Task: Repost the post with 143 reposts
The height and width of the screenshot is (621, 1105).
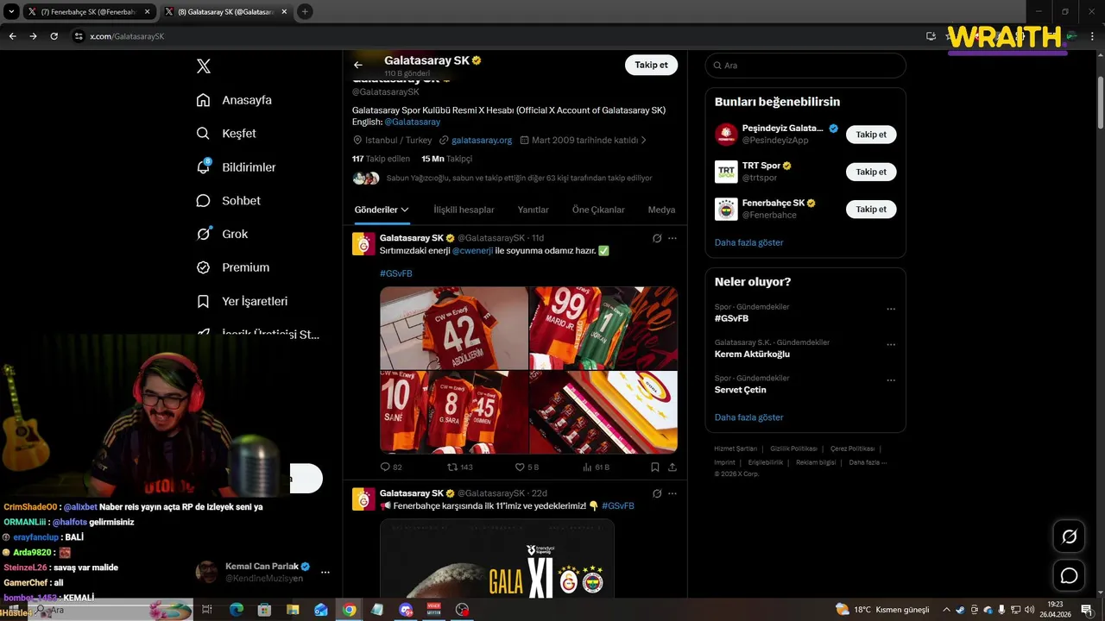Action: [459, 467]
